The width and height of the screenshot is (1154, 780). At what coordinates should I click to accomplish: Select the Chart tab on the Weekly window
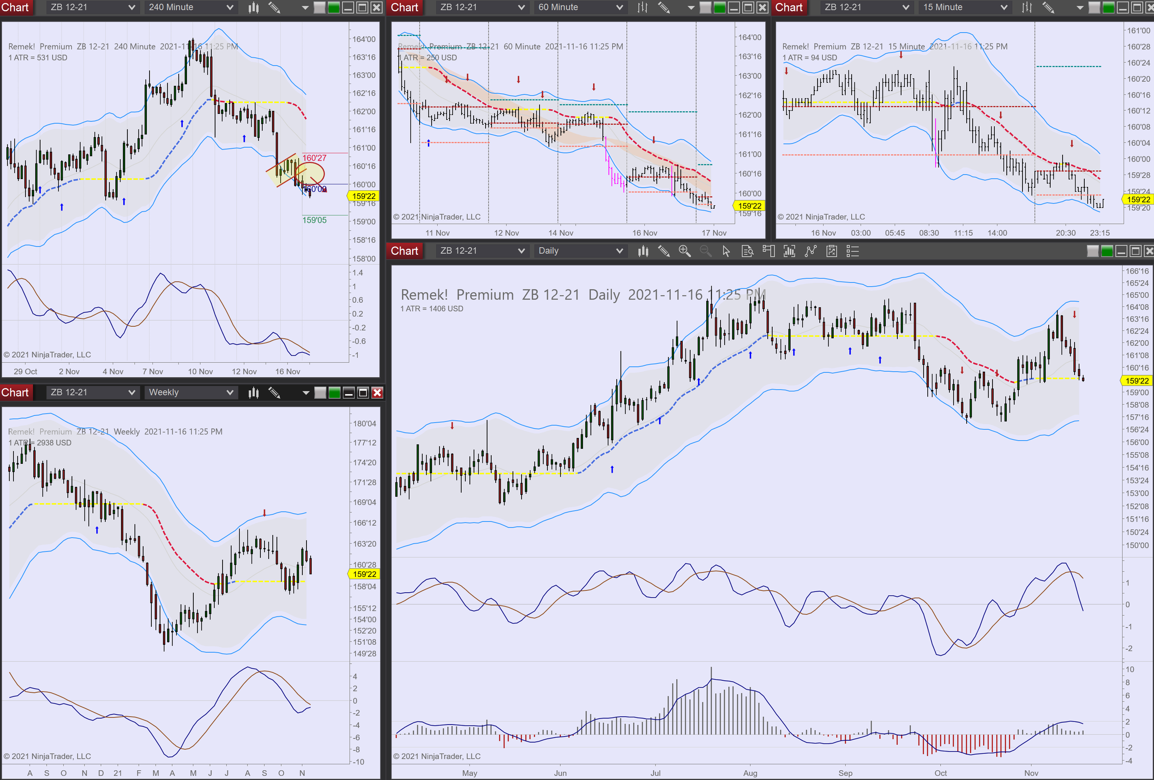pos(16,392)
